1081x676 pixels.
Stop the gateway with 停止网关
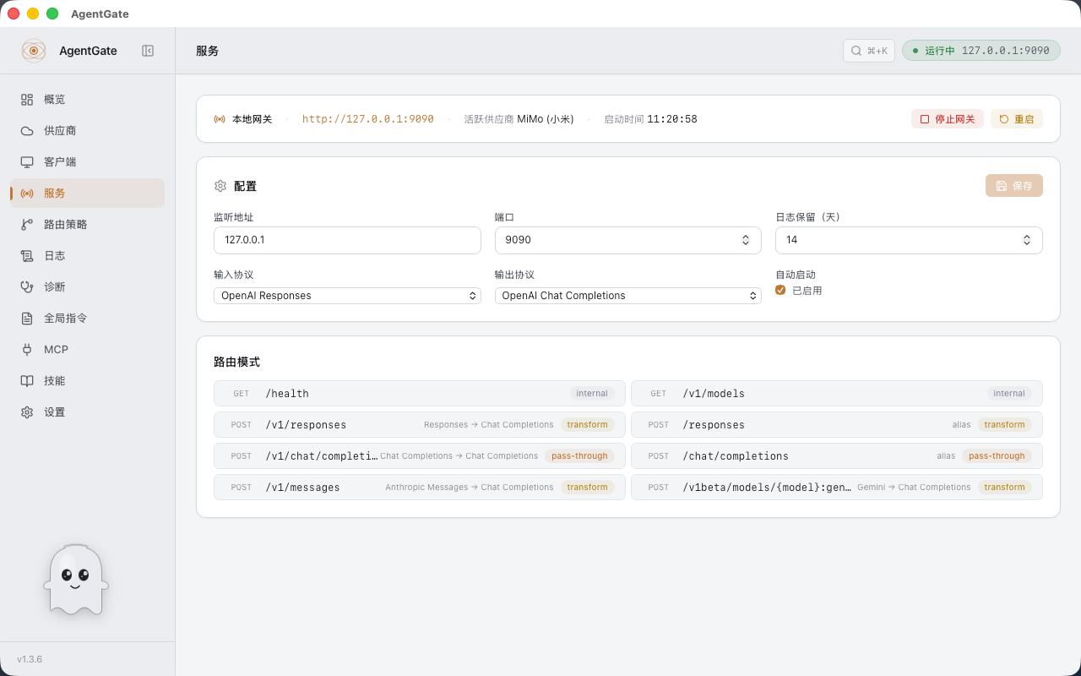(x=948, y=119)
